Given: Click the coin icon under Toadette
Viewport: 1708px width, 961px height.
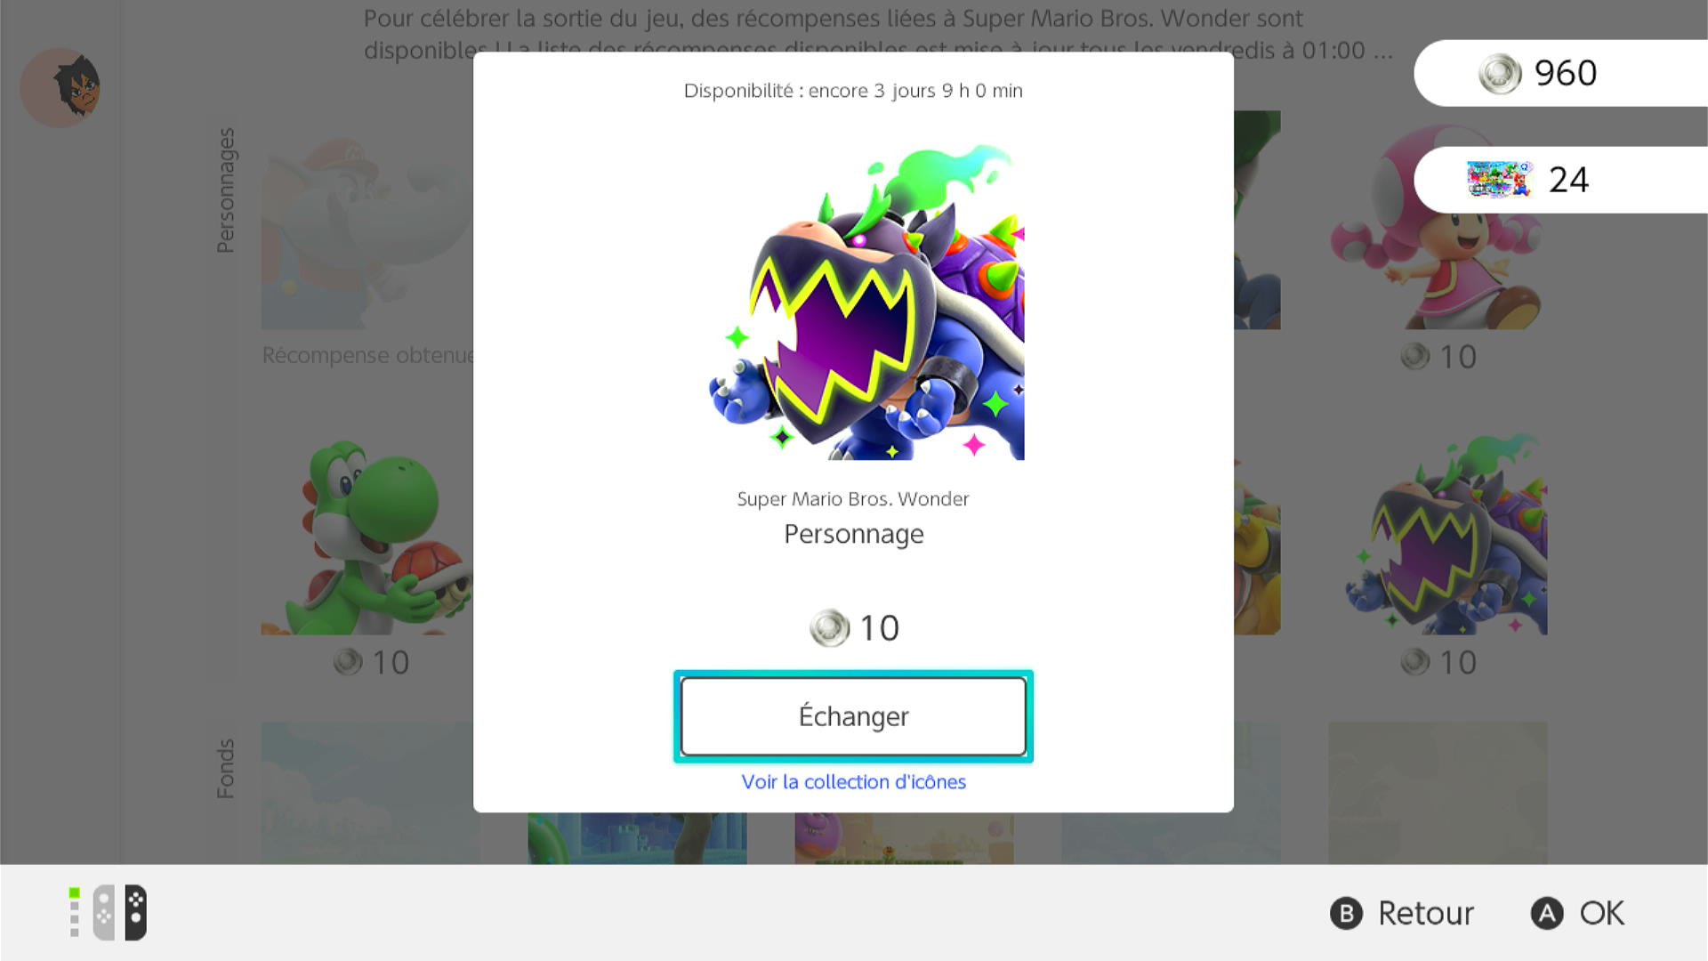Looking at the screenshot, I should pyautogui.click(x=1414, y=357).
